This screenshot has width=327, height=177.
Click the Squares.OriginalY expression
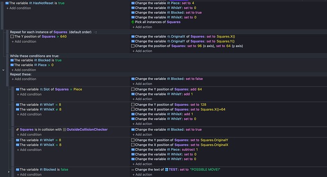point(214,140)
